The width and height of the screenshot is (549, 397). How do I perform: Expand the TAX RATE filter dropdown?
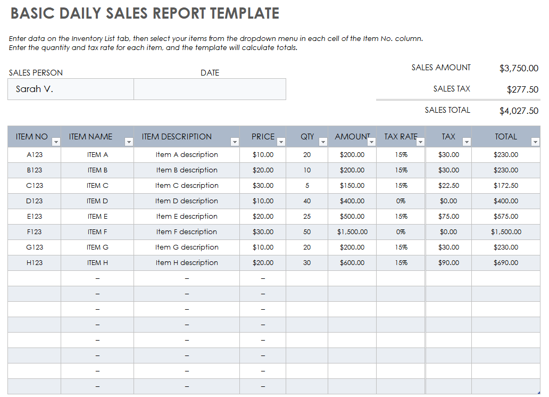420,142
